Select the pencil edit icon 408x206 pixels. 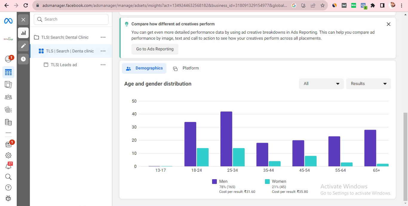click(23, 46)
